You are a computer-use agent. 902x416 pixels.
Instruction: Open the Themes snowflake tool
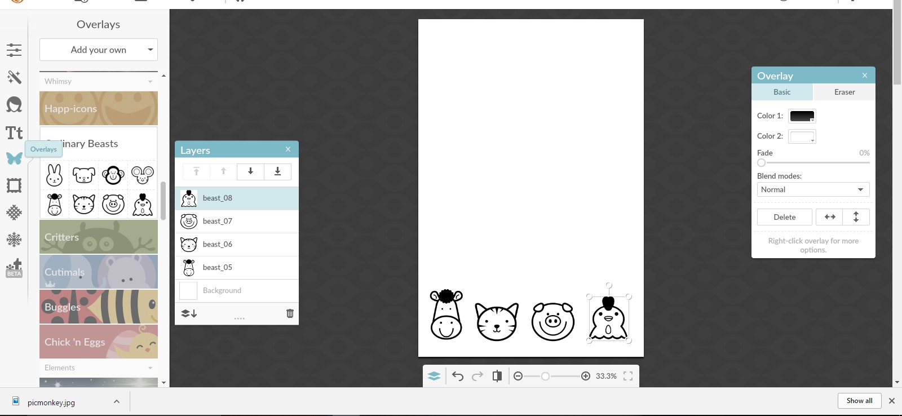point(14,240)
